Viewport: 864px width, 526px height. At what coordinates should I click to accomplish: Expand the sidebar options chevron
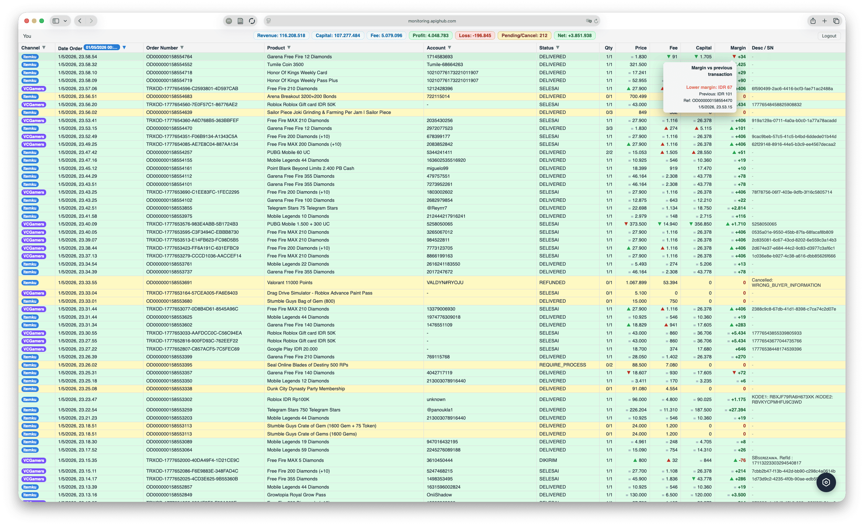[x=65, y=21]
